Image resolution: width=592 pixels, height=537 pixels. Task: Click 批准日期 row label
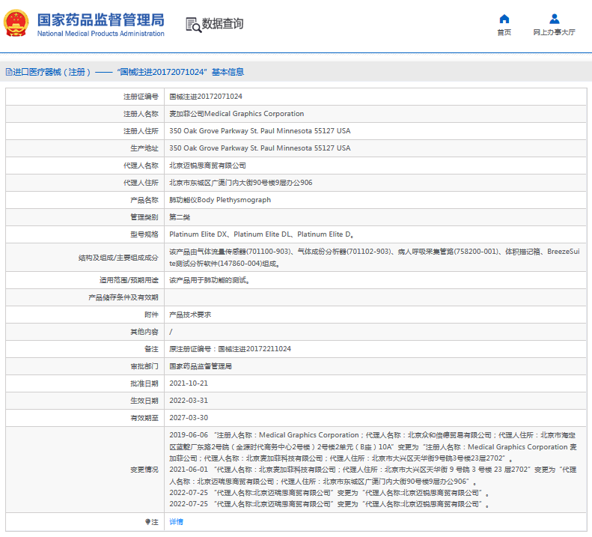[144, 383]
